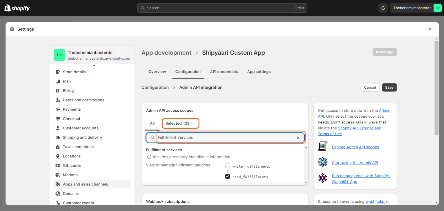Click the Customer events icon
The height and width of the screenshot is (211, 444).
(x=58, y=203)
